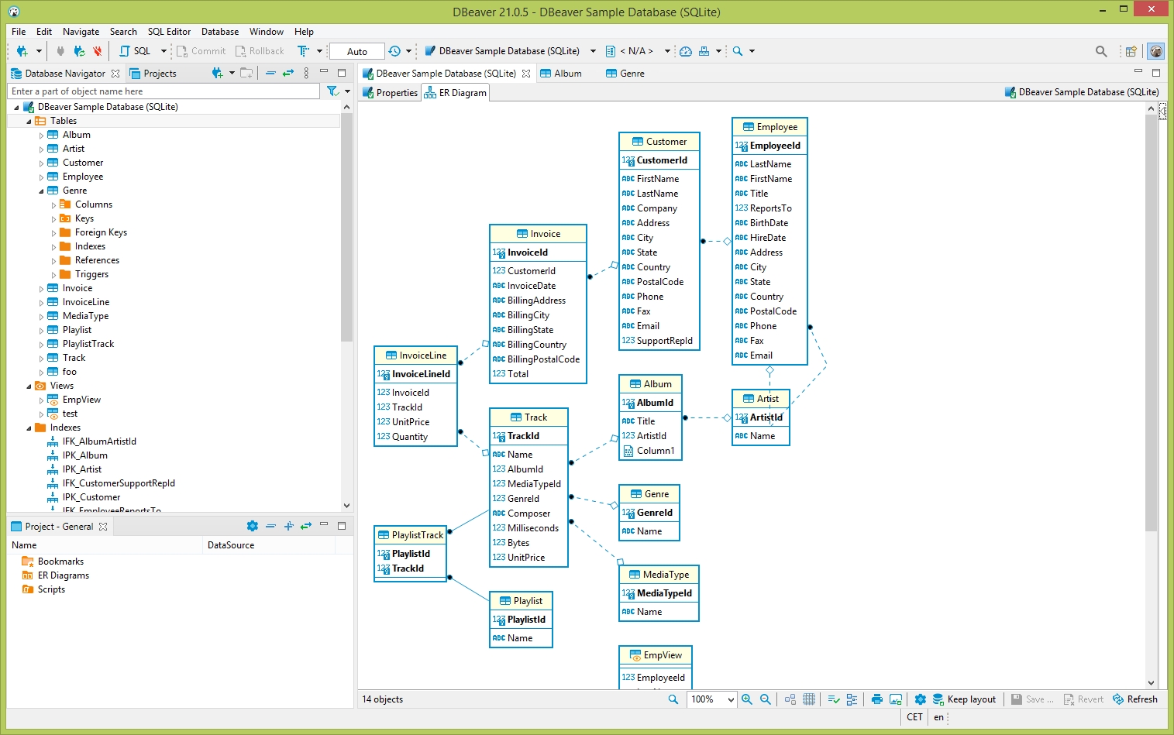Image resolution: width=1174 pixels, height=735 pixels.
Task: Print the ER diagram
Action: tap(877, 699)
